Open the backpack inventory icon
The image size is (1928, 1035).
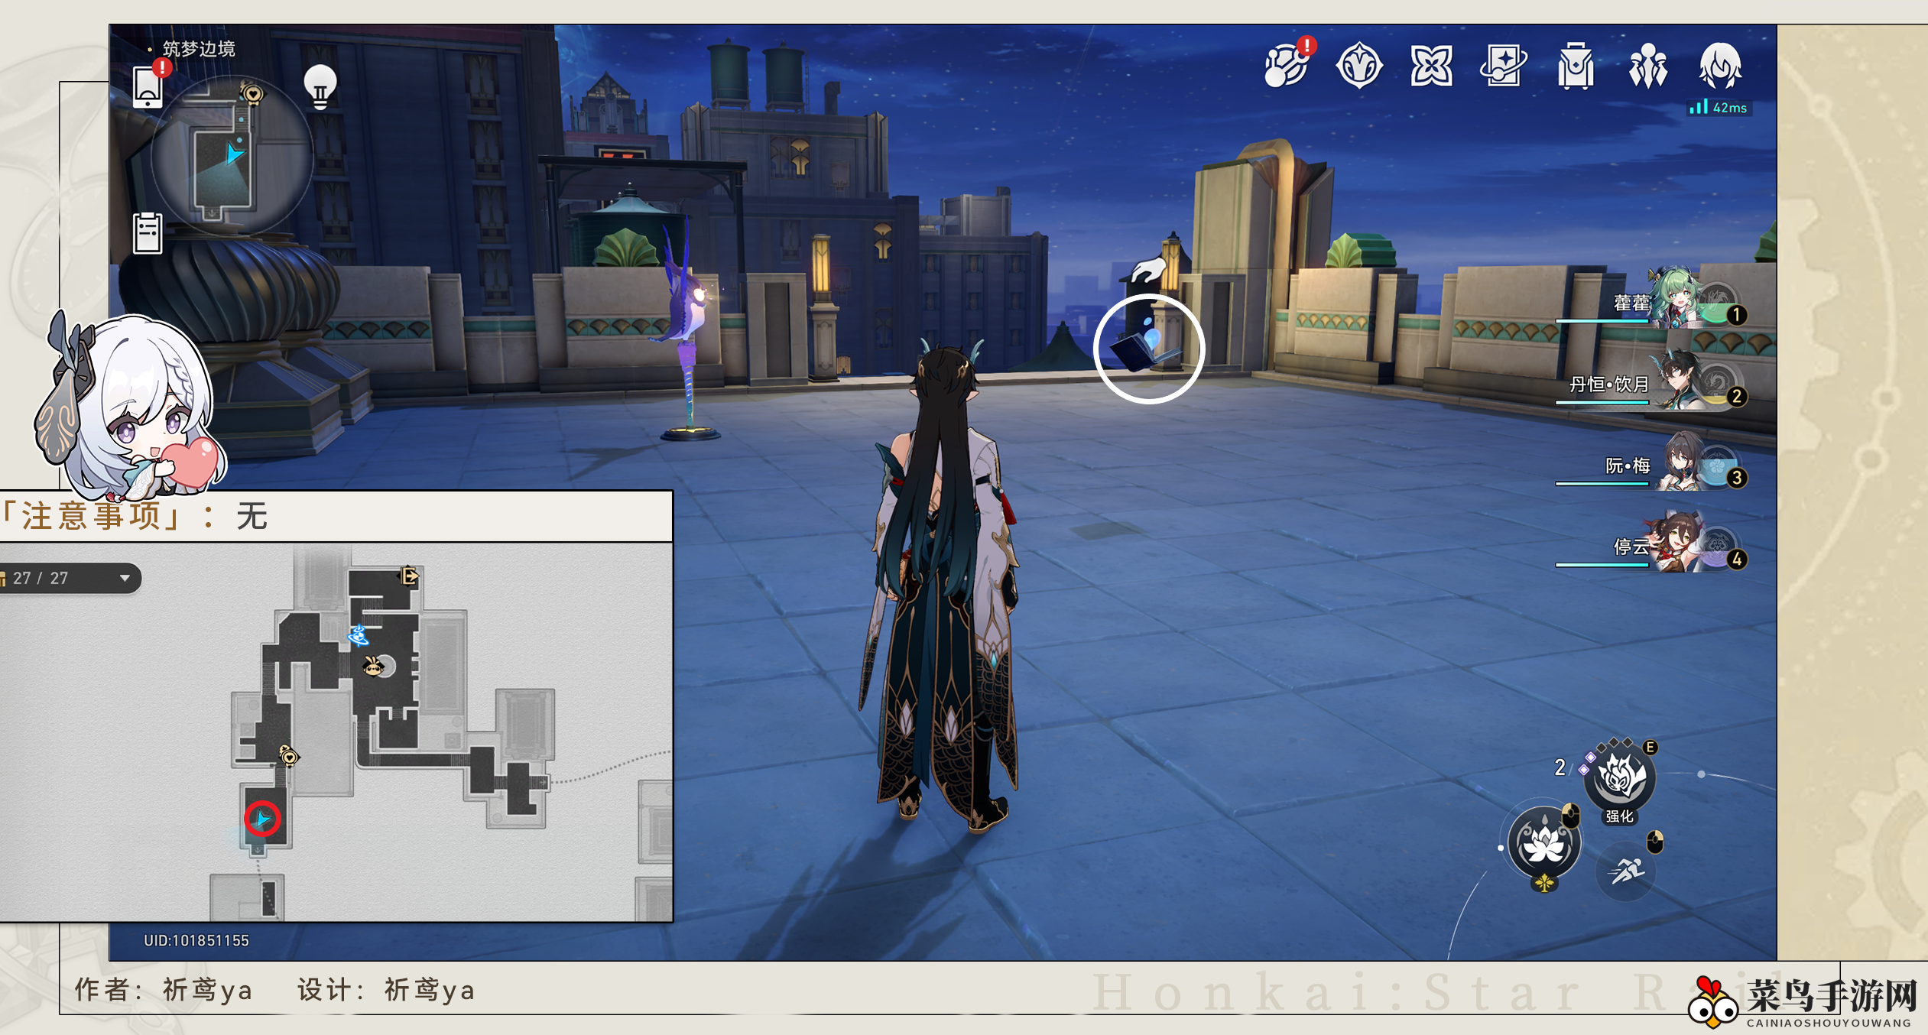tap(1576, 67)
